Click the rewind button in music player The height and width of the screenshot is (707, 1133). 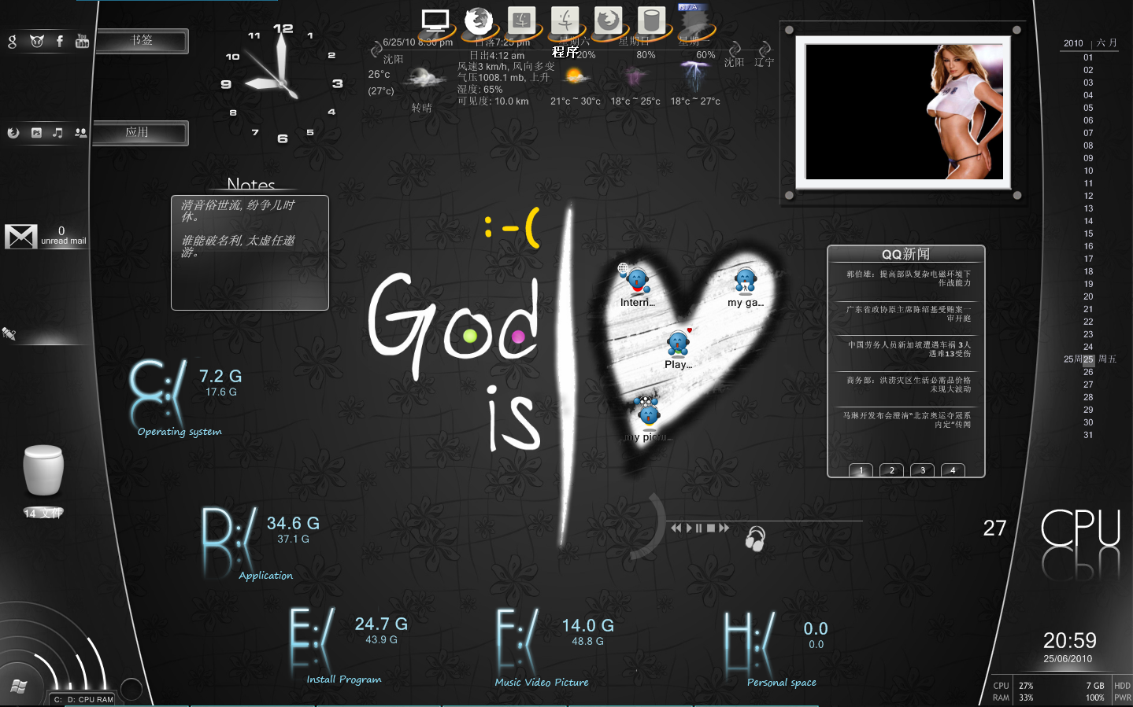[x=676, y=528]
